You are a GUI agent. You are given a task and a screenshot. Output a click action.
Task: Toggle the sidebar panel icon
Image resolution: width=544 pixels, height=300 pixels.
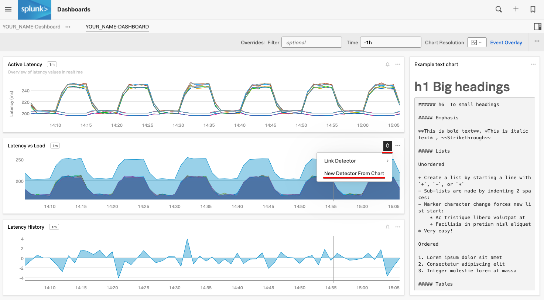(x=537, y=27)
